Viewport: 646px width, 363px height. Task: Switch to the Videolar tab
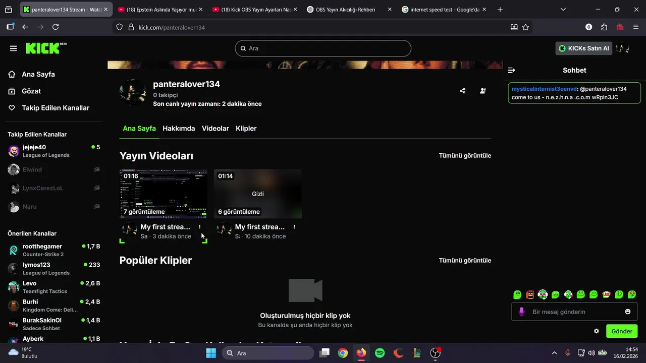[216, 129]
